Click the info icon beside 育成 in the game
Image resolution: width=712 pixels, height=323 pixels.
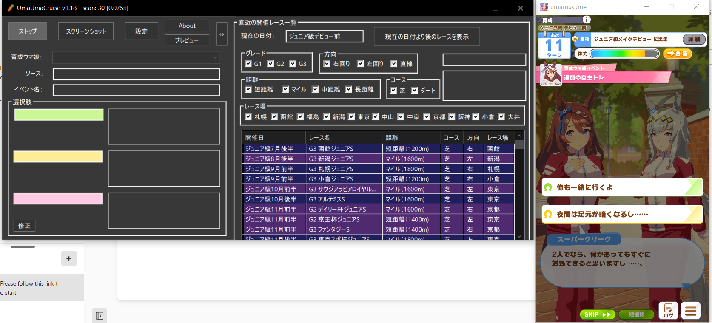click(587, 20)
